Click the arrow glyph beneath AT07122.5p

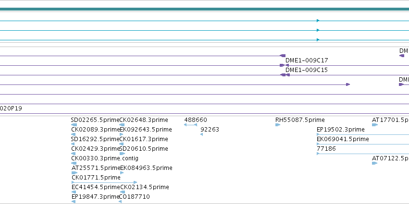click(374, 163)
